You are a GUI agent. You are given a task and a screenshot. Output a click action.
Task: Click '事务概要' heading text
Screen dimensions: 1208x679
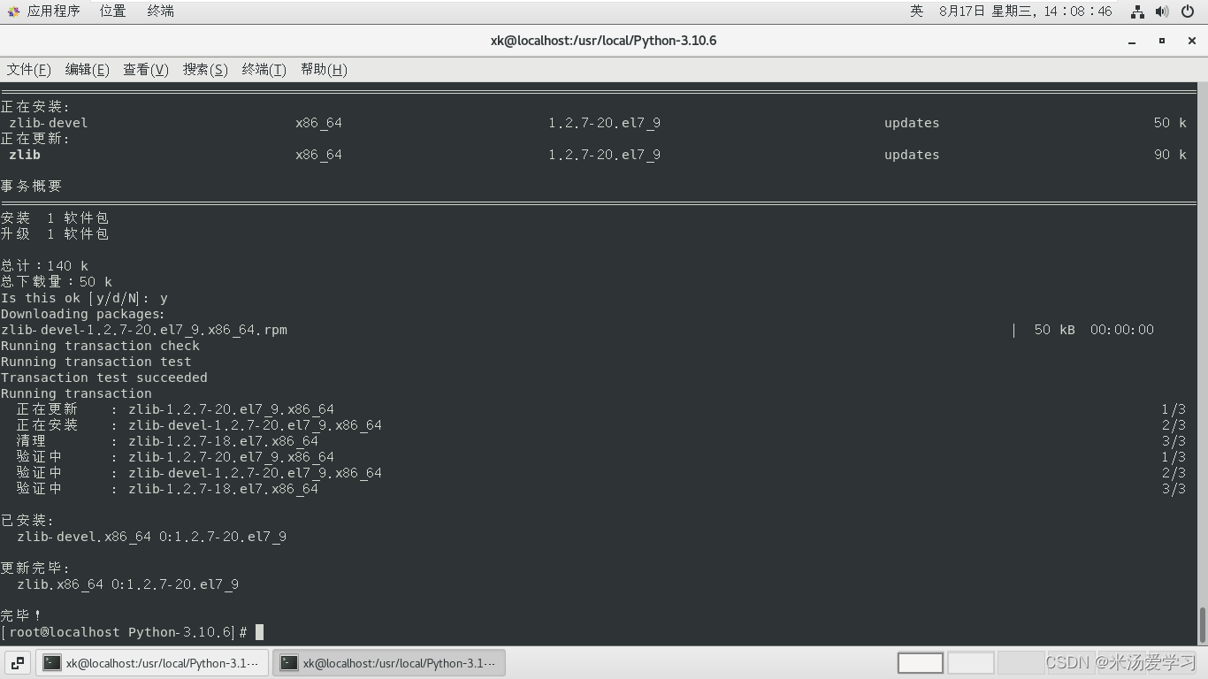[32, 187]
